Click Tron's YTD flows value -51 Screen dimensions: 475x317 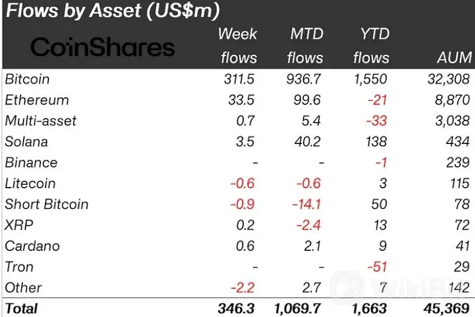tap(376, 267)
